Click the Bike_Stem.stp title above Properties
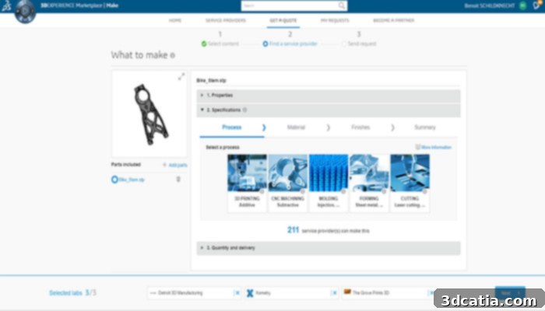Screen dimensions: 545x311 pos(211,81)
